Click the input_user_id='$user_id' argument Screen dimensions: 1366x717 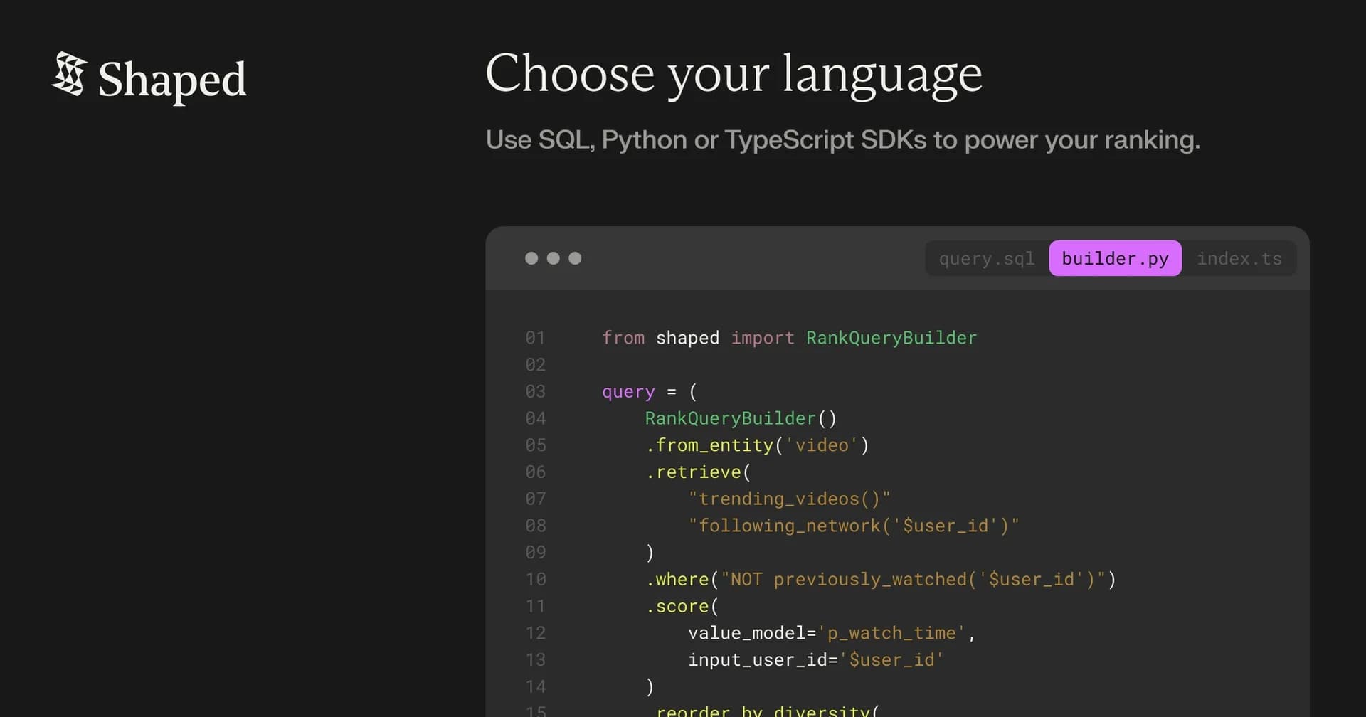[815, 659]
